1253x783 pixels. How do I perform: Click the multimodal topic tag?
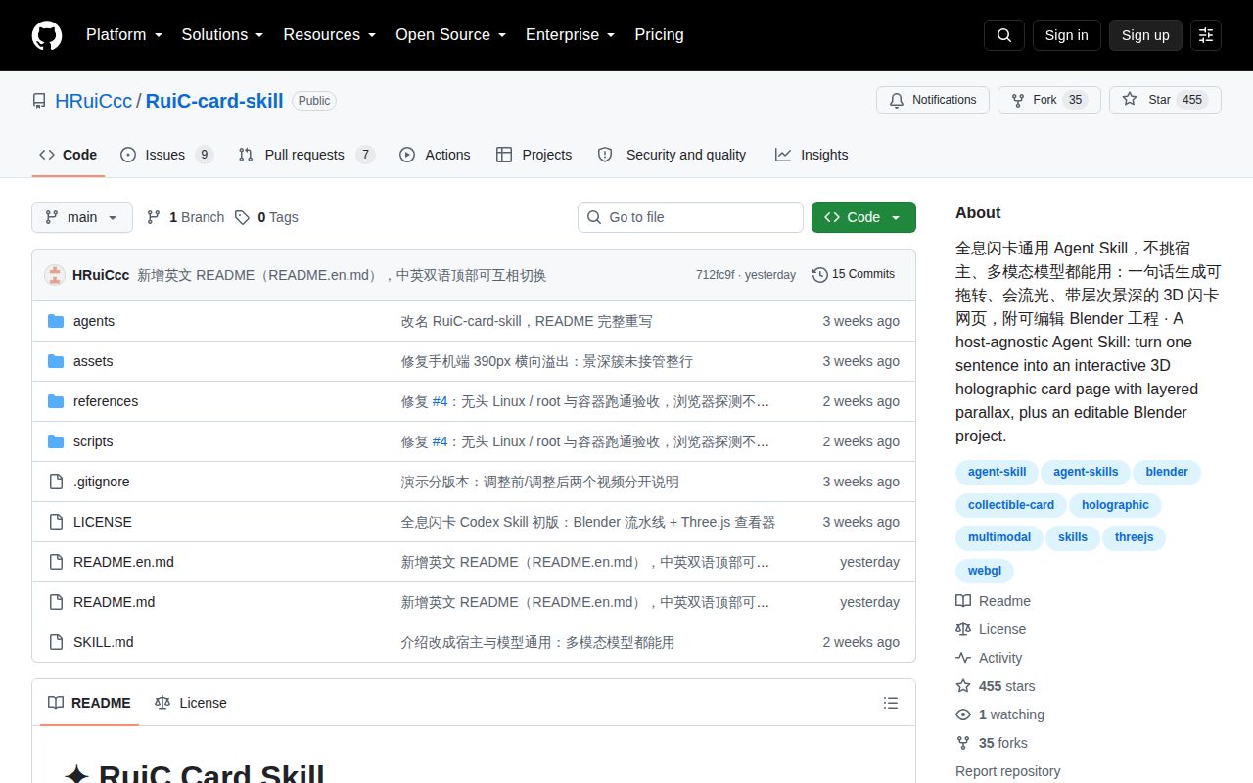(999, 538)
